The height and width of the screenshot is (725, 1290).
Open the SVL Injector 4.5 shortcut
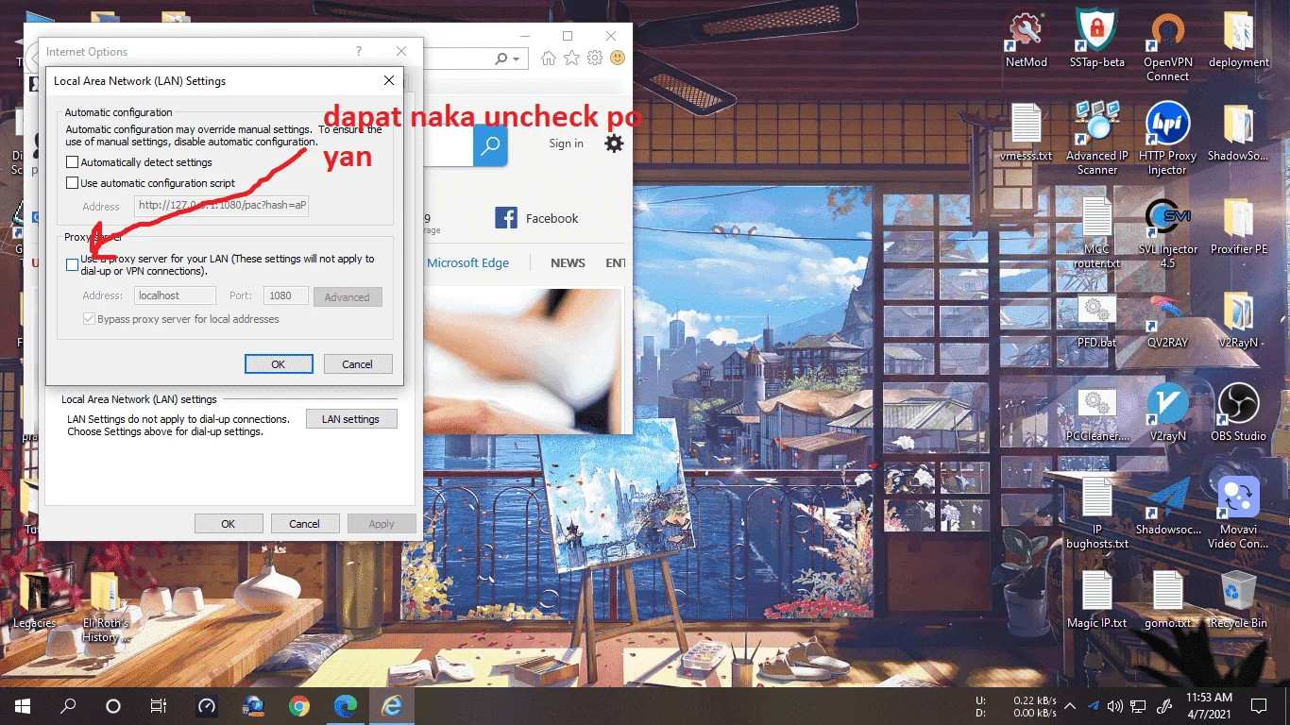[1168, 233]
